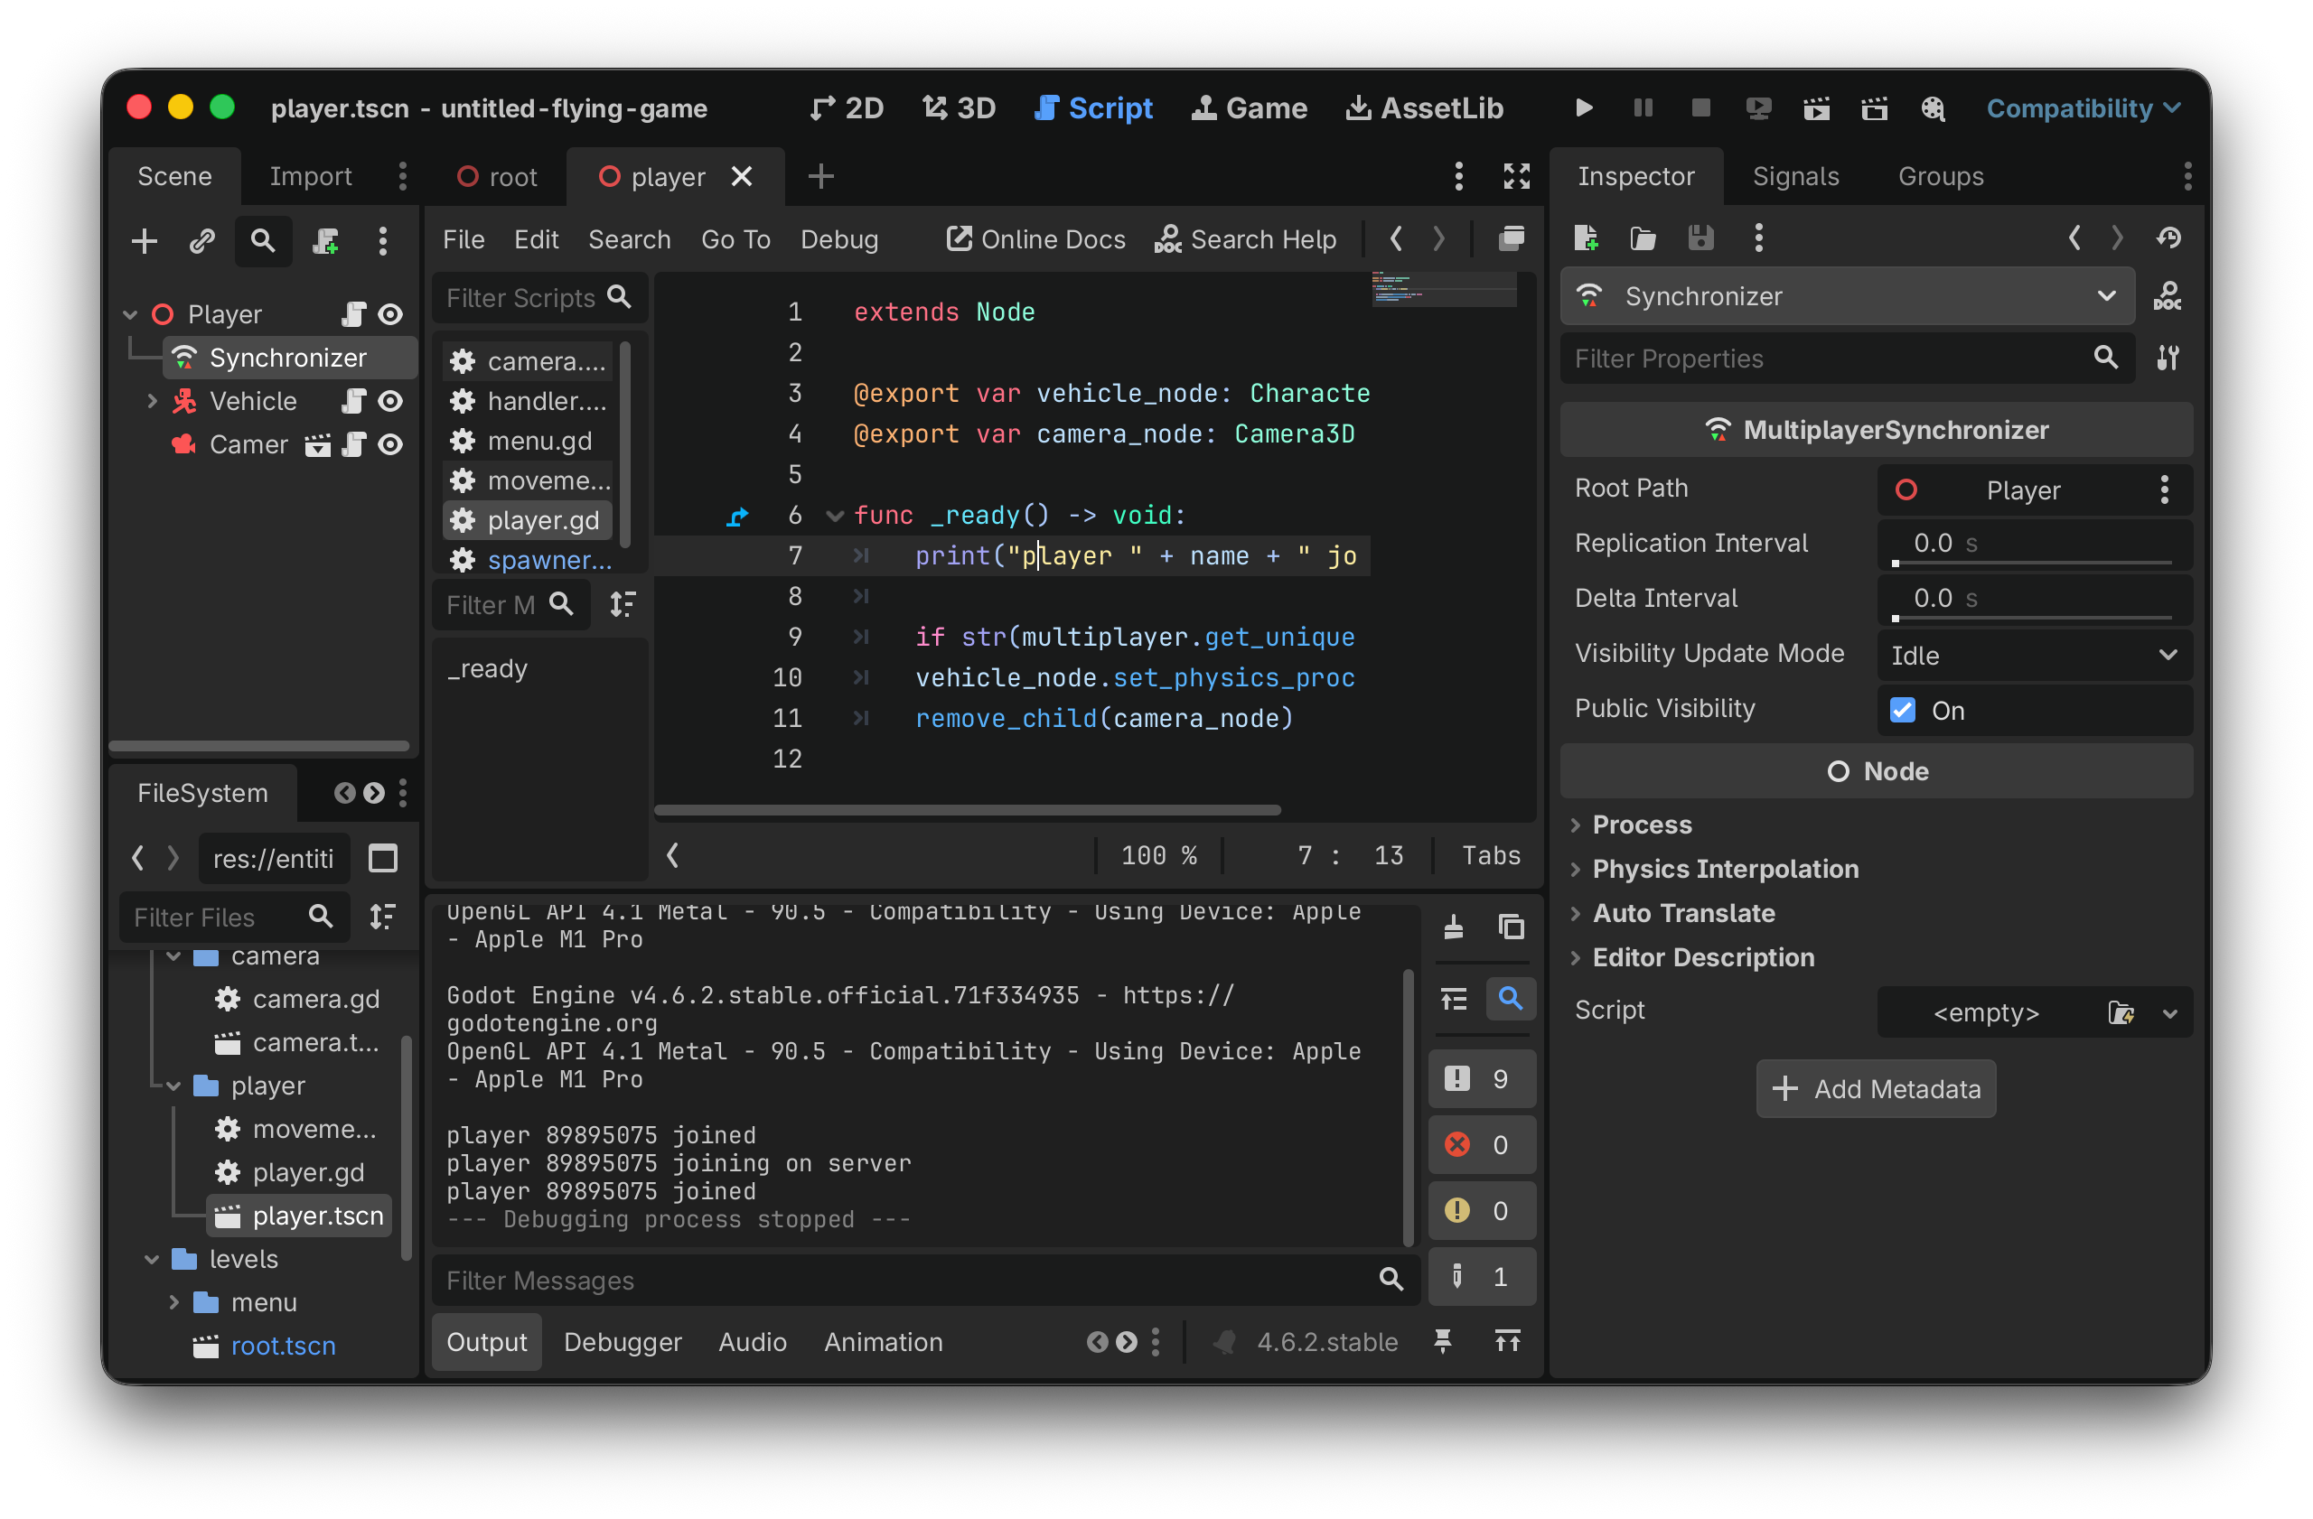
Task: Instantiate a child scene via link icon
Action: [x=202, y=240]
